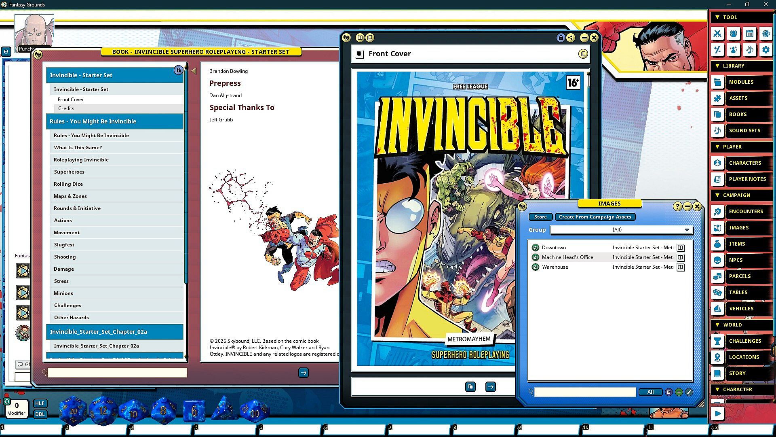This screenshot has width=776, height=437.
Task: Toggle the lock on the book index panel
Action: pos(178,70)
